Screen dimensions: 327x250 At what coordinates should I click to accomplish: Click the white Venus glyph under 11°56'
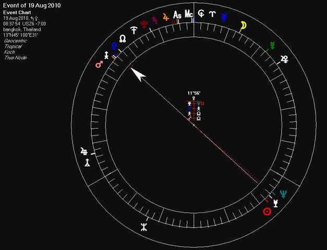pos(194,98)
